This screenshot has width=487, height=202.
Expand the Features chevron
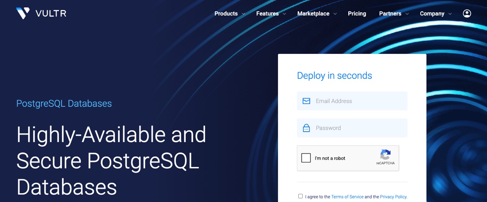[x=284, y=14]
